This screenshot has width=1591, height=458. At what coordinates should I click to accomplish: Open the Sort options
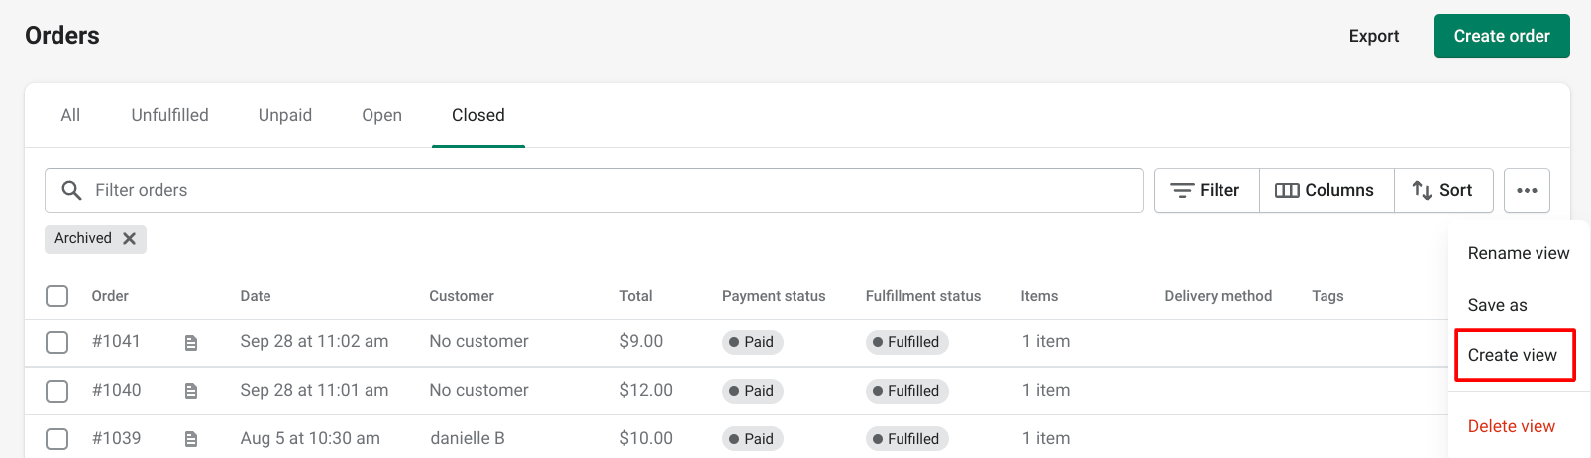click(1442, 190)
